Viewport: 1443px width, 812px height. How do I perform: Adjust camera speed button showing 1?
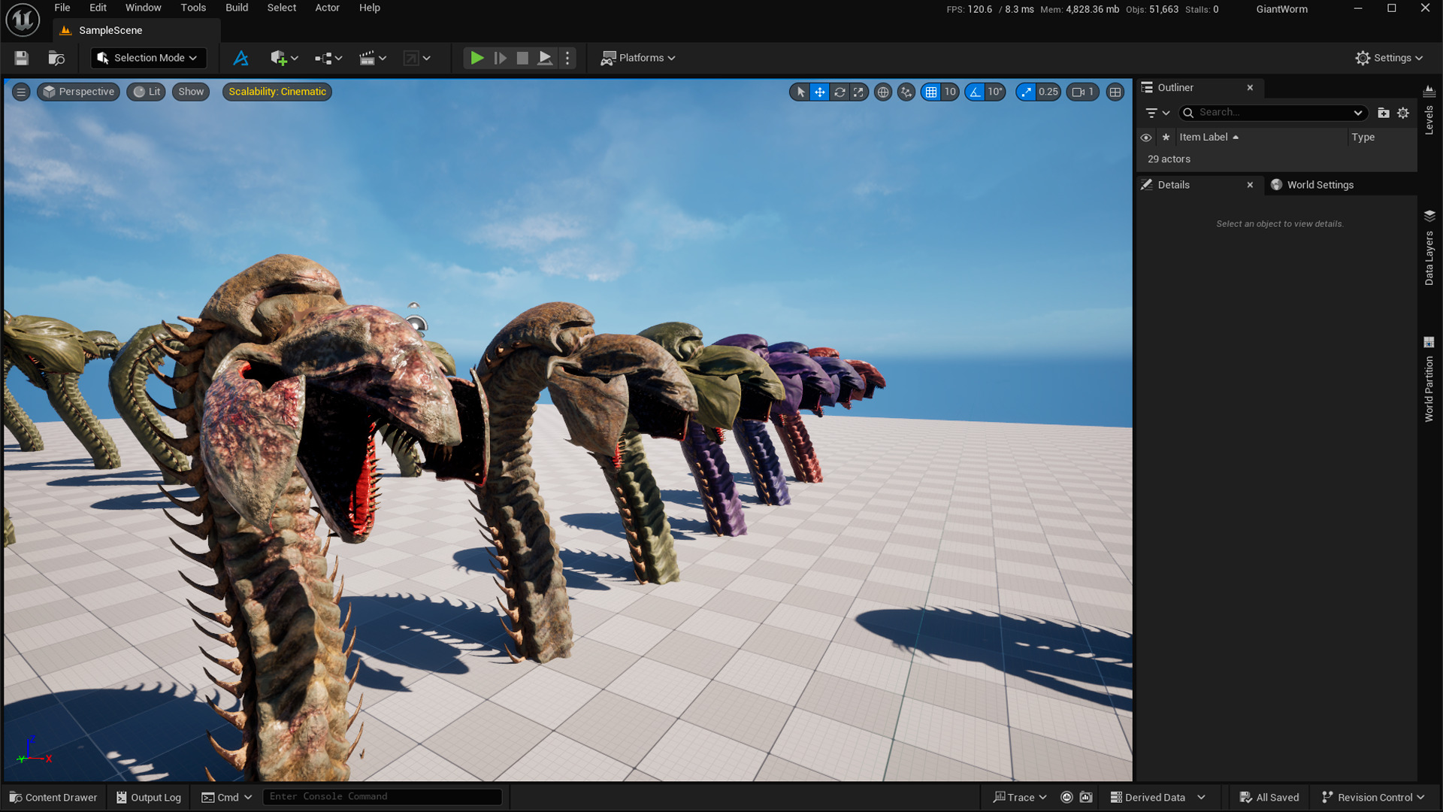(x=1083, y=92)
